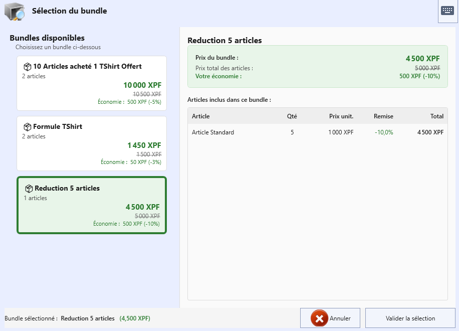Screen dimensions: 459x331
Task: Click the box icon beside Formule TShirt
Action: point(28,127)
